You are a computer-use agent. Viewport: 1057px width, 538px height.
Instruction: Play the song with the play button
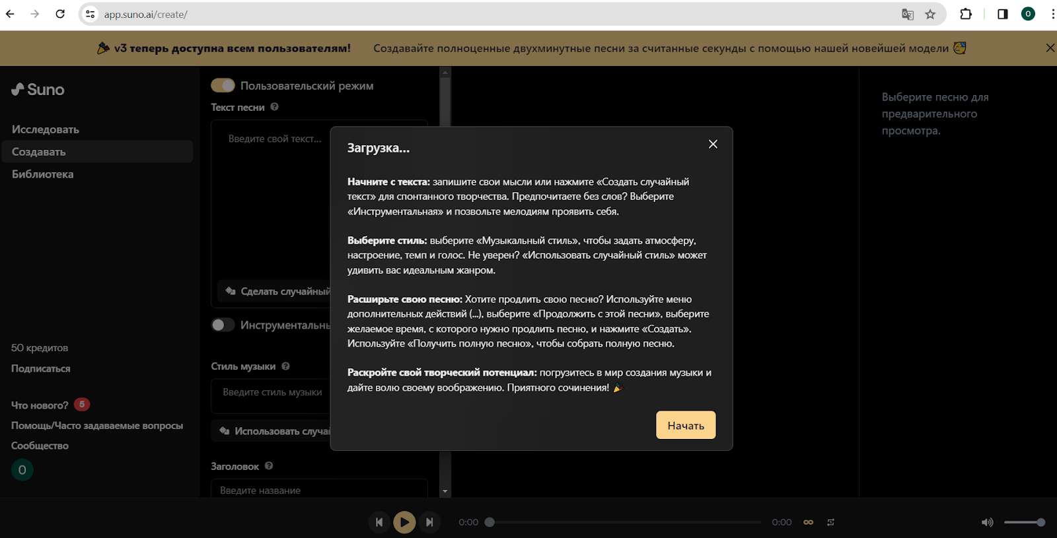404,522
